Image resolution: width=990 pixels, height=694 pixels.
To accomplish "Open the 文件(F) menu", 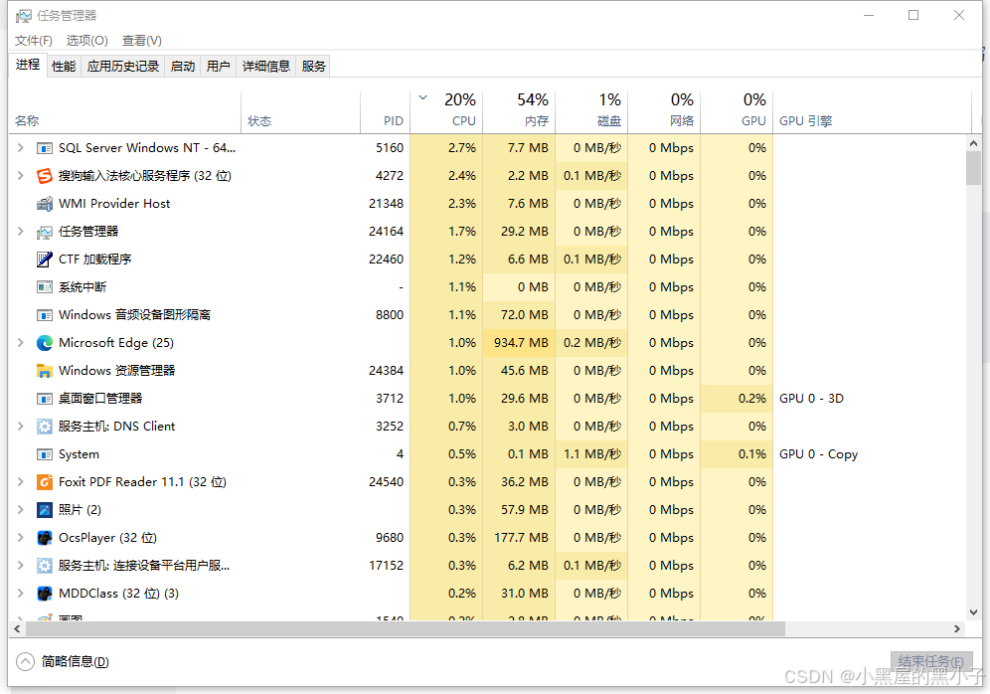I will [34, 41].
